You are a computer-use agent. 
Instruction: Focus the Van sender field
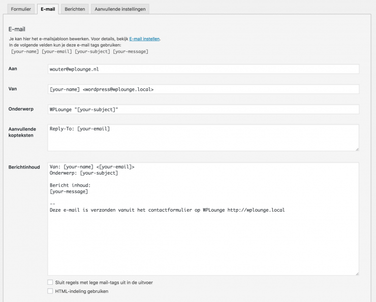(203, 89)
